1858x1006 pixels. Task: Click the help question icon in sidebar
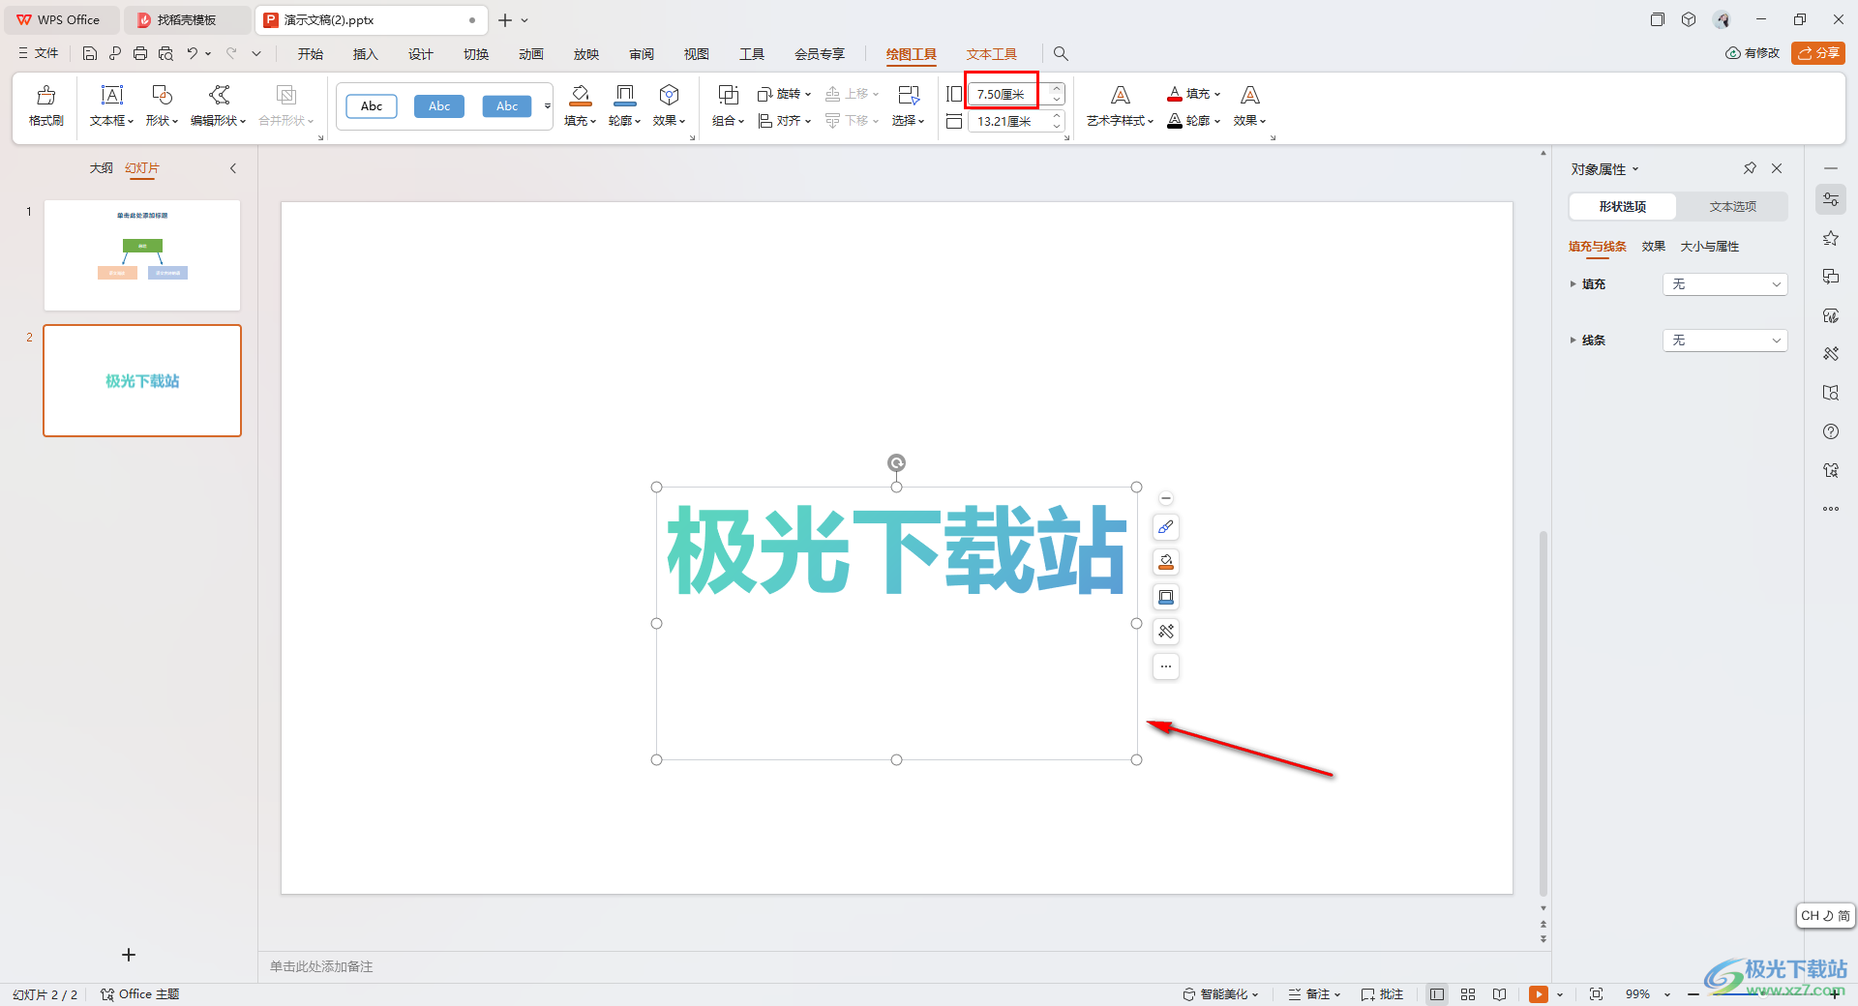click(x=1831, y=431)
